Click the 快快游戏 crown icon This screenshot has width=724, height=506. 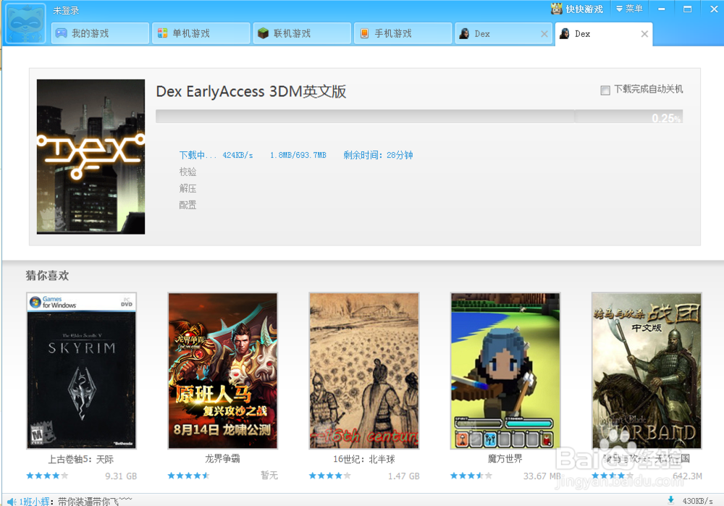click(556, 9)
